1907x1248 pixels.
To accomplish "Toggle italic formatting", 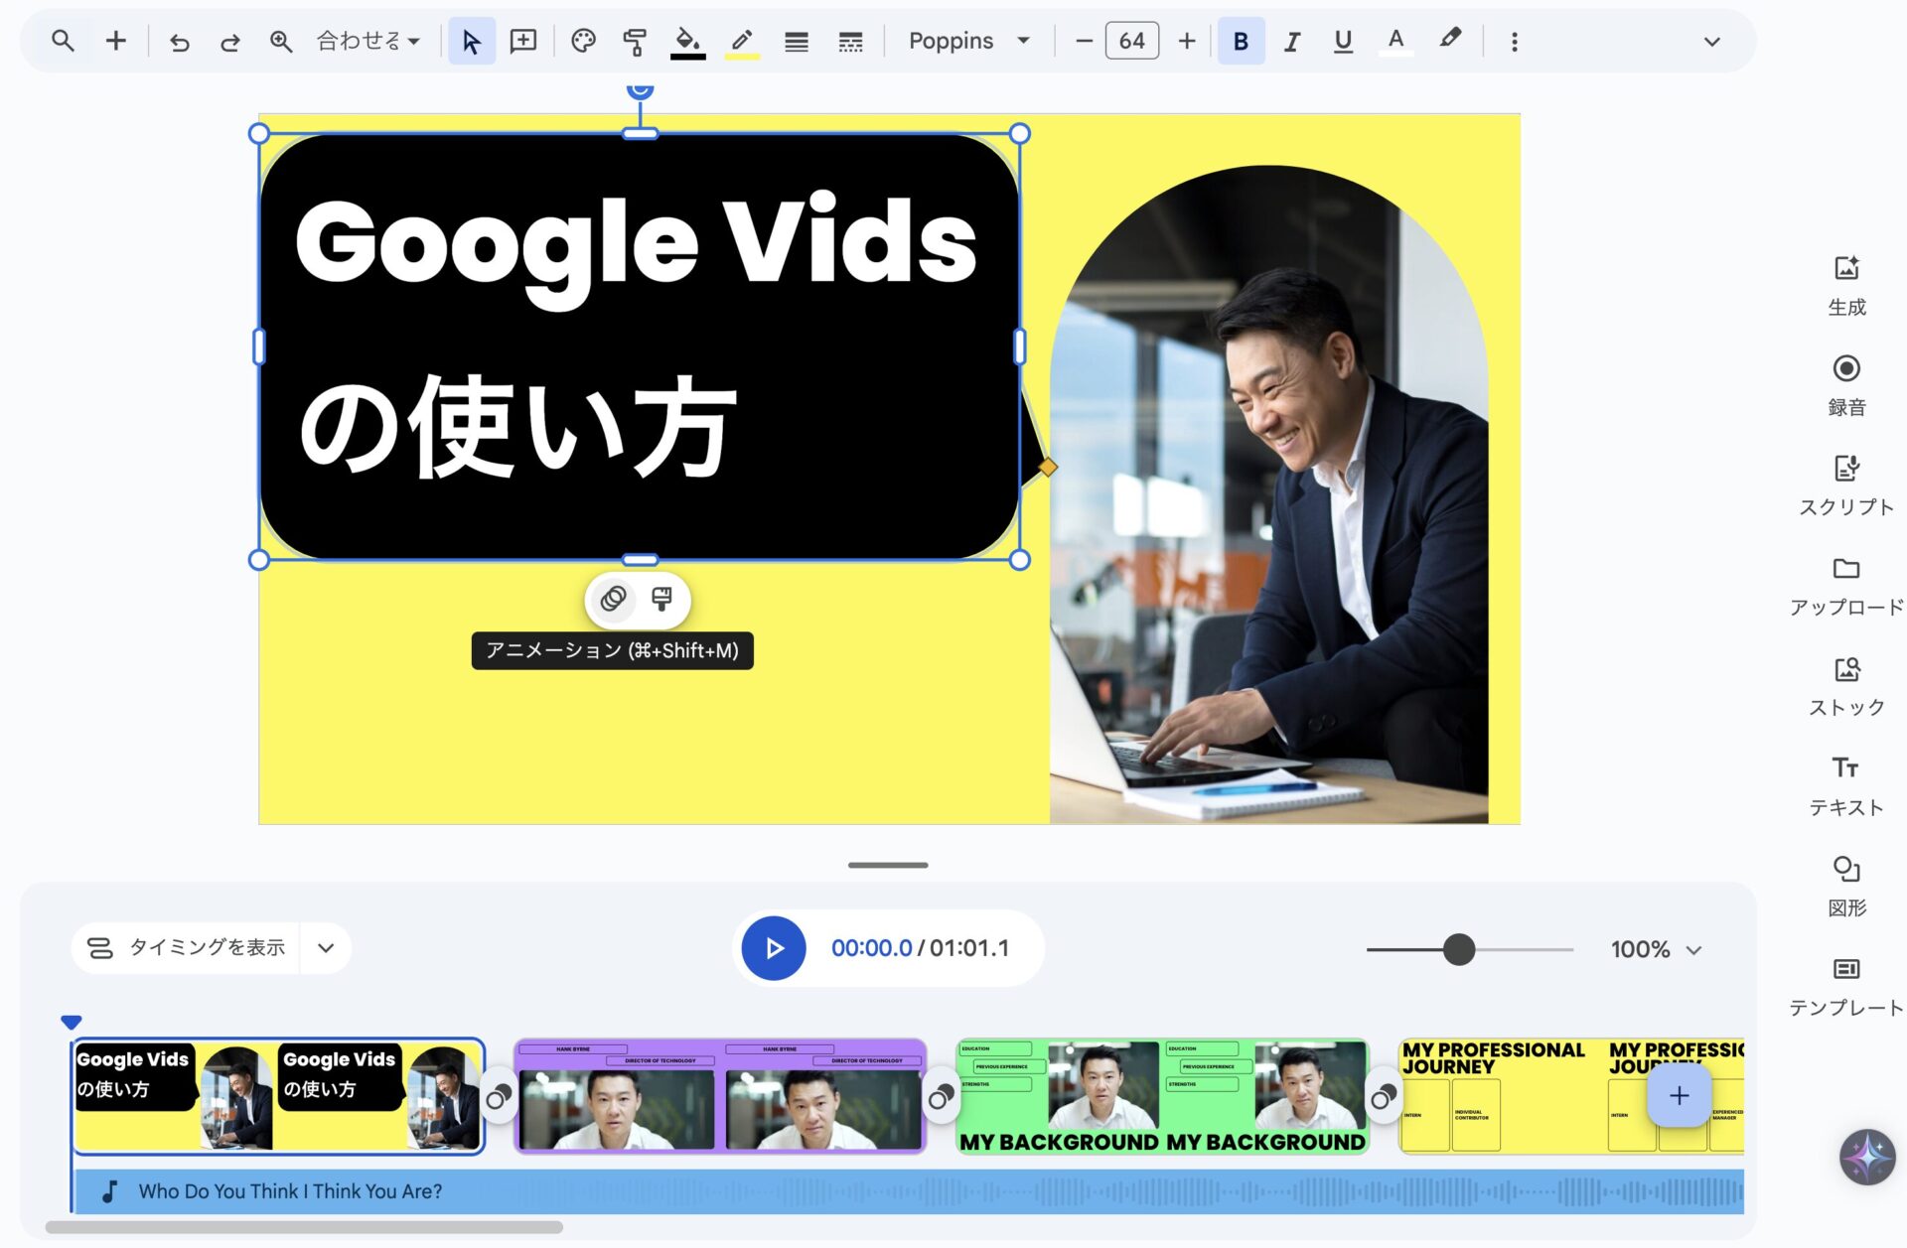I will (1291, 42).
